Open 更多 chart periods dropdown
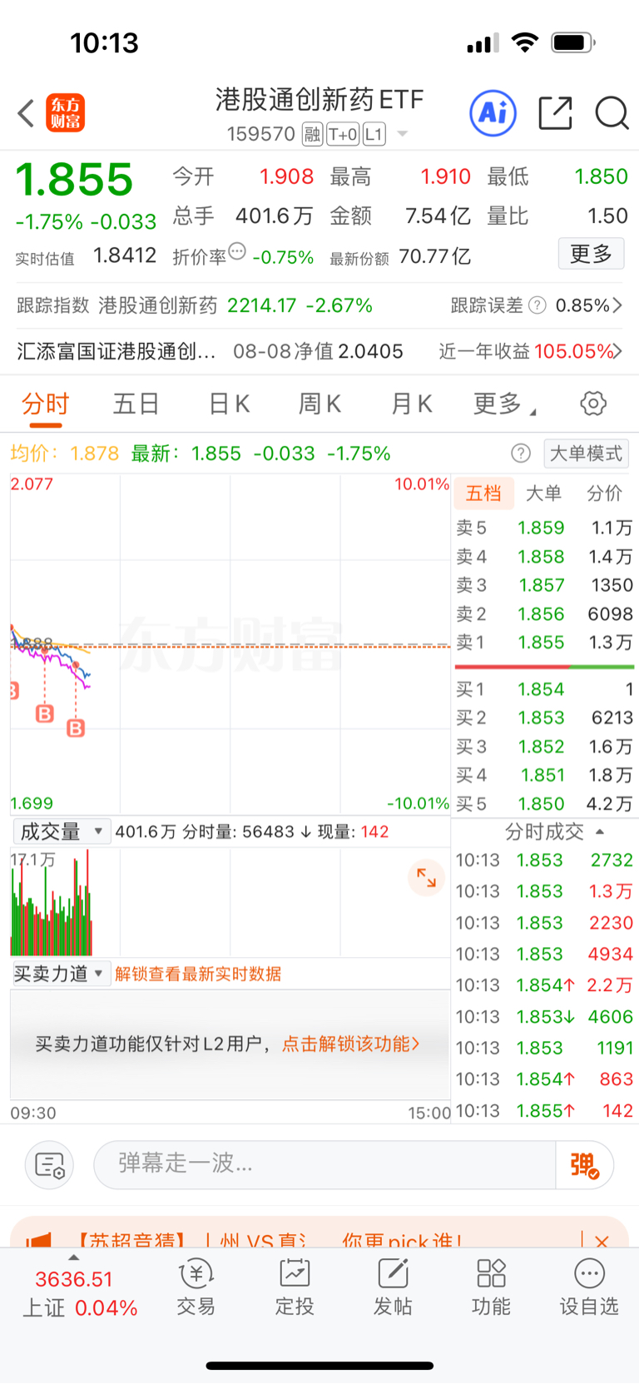 [504, 404]
